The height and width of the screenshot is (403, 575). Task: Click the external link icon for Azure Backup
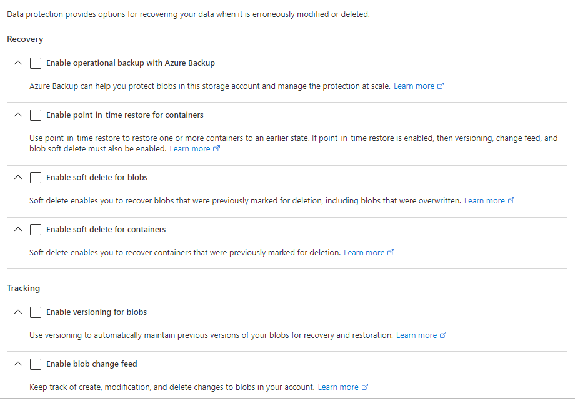tap(441, 86)
